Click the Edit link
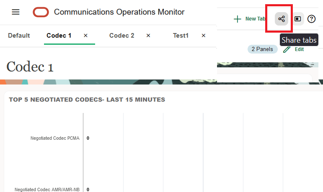 point(299,49)
